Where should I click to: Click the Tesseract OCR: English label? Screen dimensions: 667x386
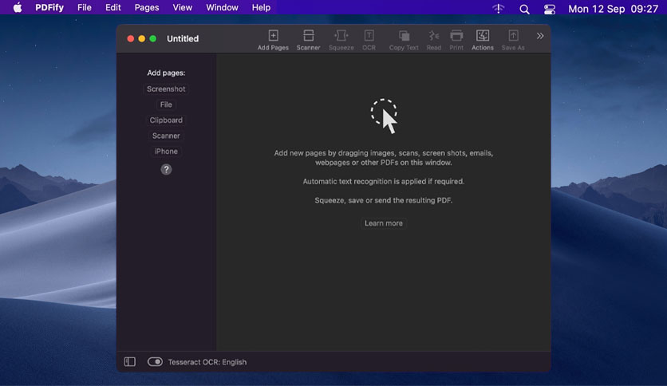207,362
